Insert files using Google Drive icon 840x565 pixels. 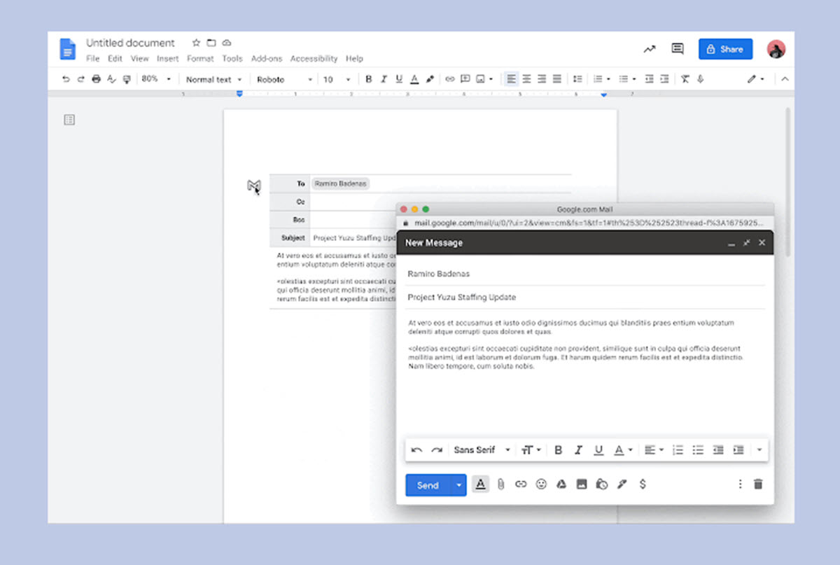[x=561, y=484]
